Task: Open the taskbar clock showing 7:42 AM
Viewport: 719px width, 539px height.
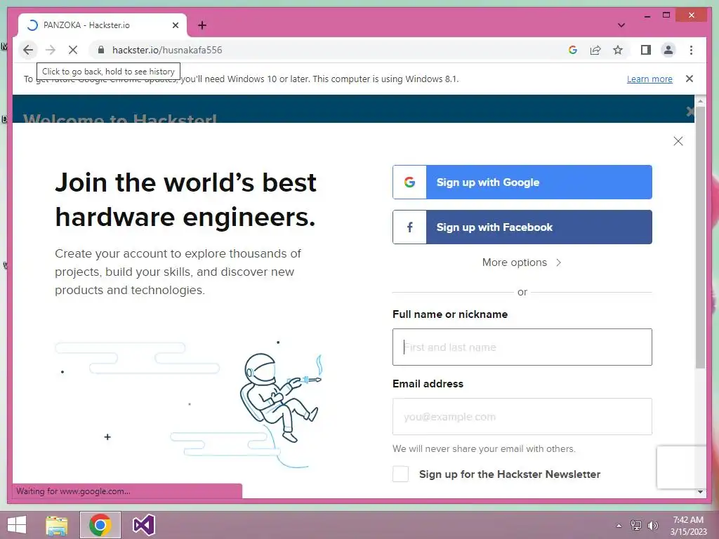Action: coord(688,525)
